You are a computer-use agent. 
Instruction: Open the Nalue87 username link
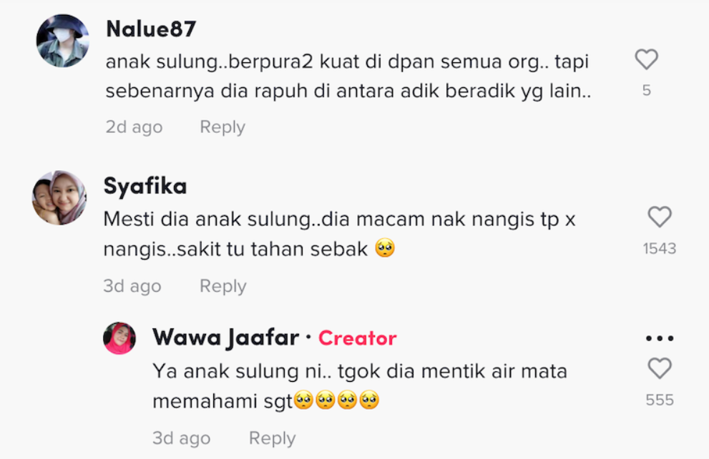[150, 29]
